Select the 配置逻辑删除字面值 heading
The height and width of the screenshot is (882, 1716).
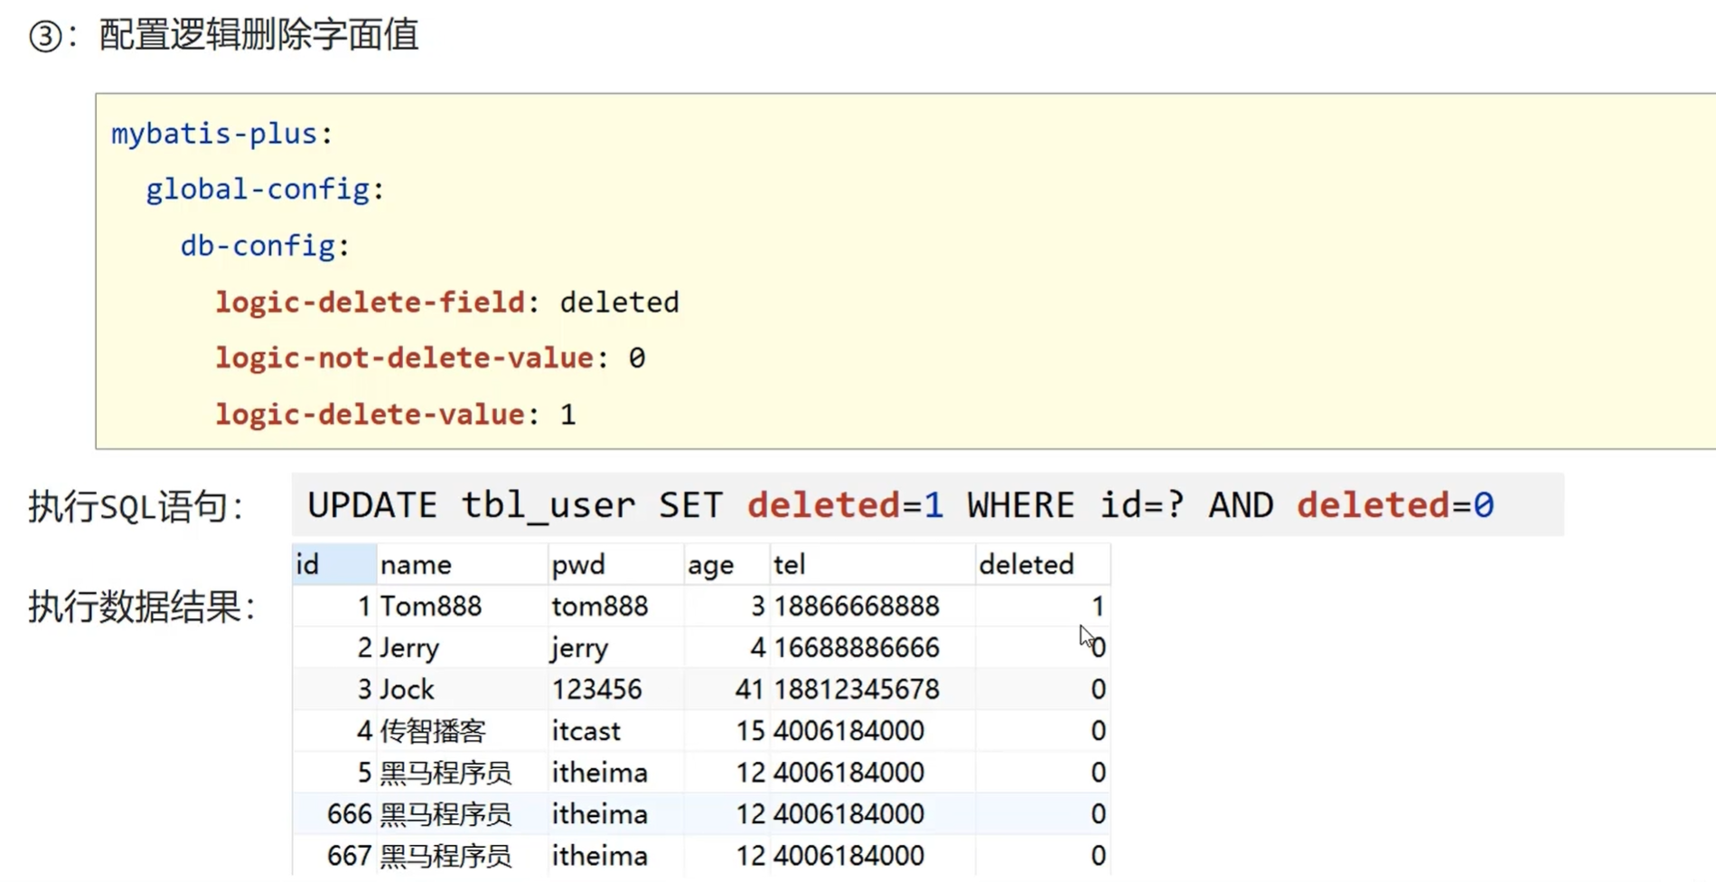(258, 35)
